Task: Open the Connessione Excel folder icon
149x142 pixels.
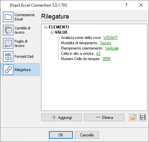Action: (8, 17)
